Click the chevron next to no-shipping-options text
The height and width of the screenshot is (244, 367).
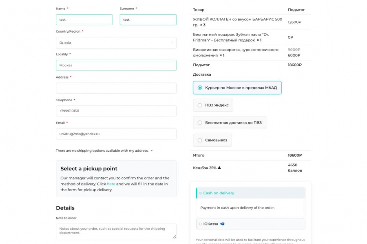(x=152, y=151)
